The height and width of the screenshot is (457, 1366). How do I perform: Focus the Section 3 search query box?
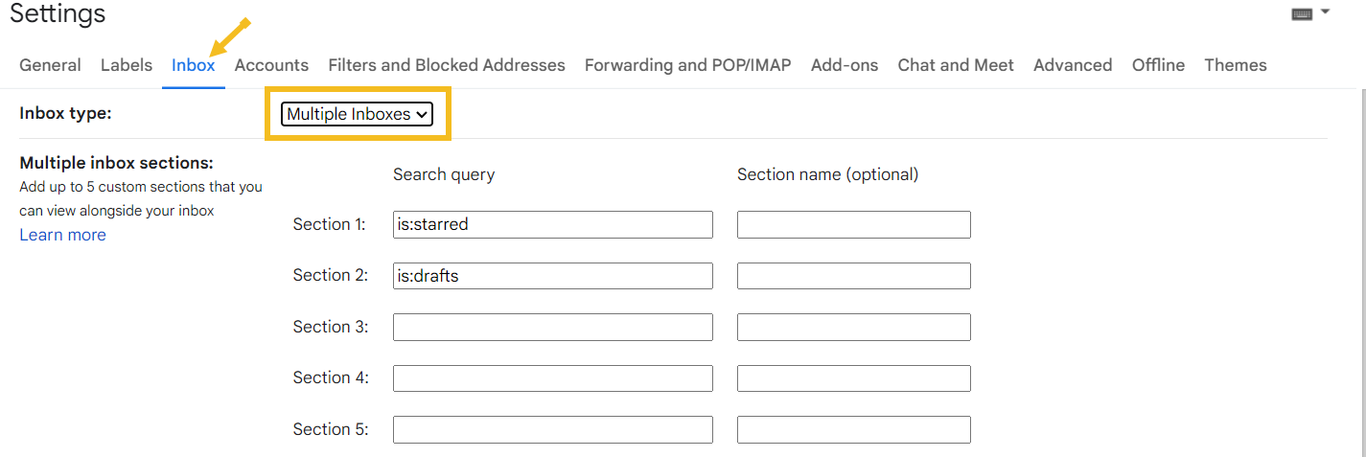(x=553, y=327)
